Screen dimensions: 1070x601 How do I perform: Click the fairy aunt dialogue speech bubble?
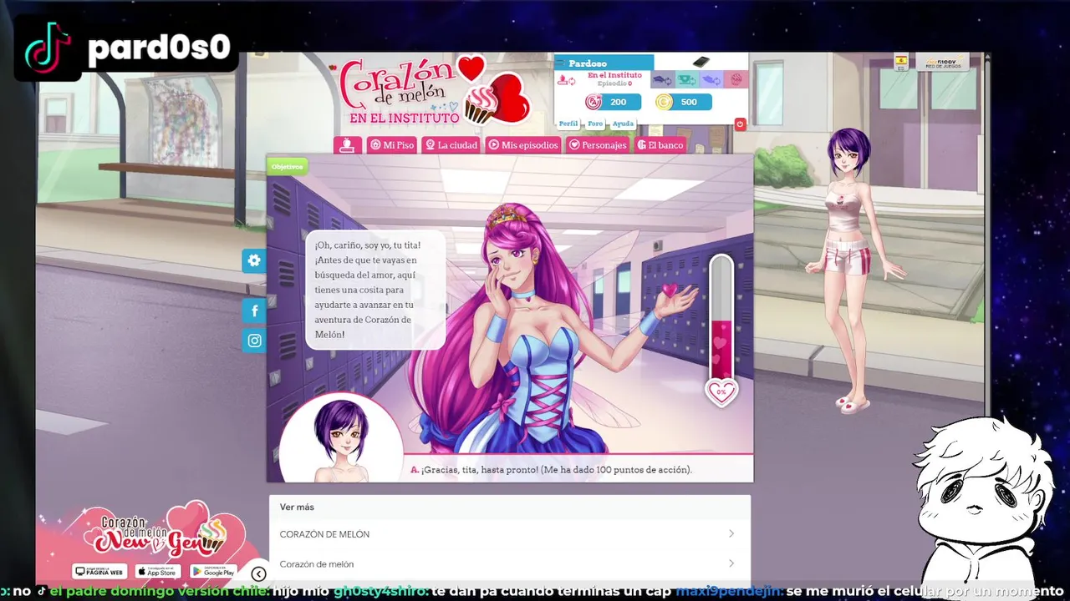click(x=376, y=290)
